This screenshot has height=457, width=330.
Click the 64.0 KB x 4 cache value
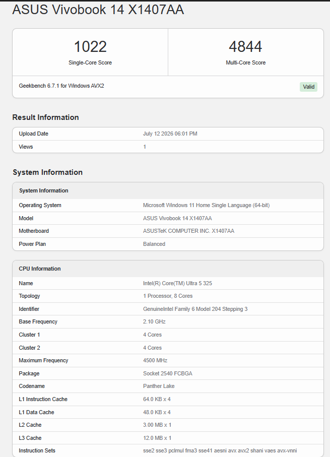coord(157,399)
